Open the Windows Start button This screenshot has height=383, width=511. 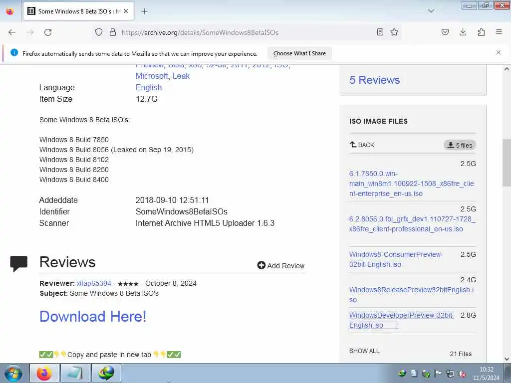pyautogui.click(x=13, y=373)
